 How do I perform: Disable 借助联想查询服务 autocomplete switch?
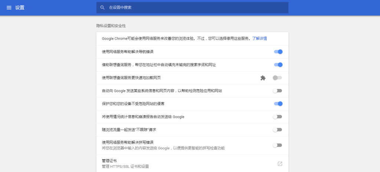(278, 64)
